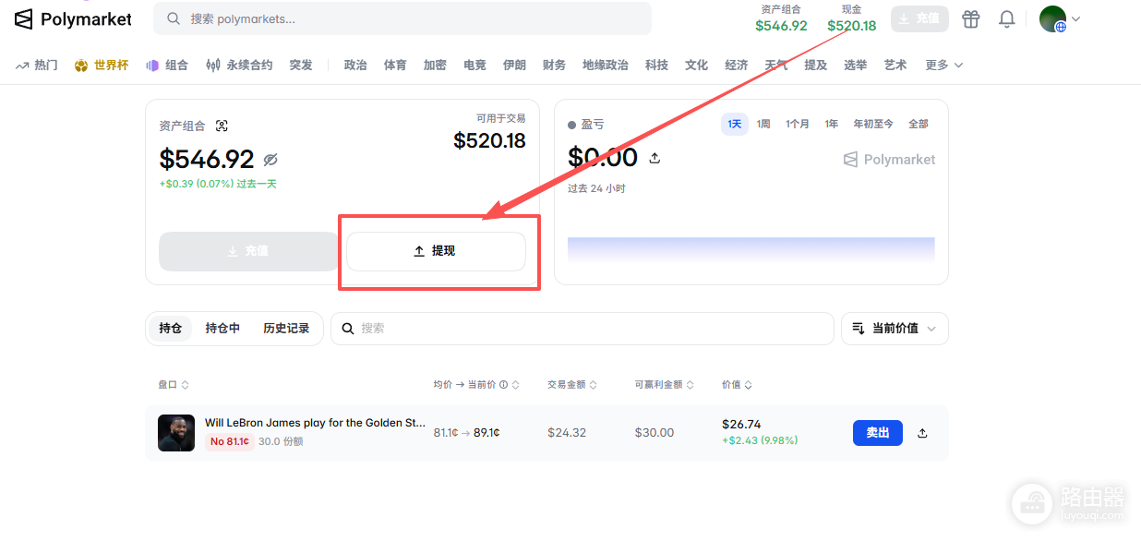
Task: Switch to the 历史记录 history tab
Action: pos(286,328)
